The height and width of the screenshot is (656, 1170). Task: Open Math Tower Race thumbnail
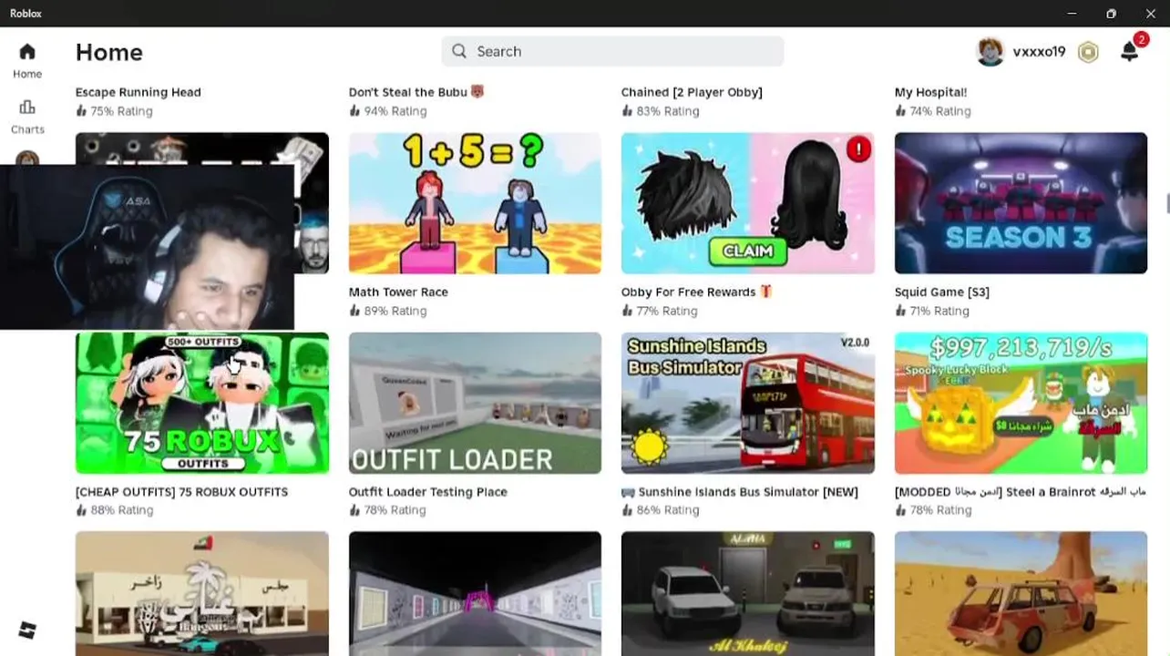pos(475,203)
